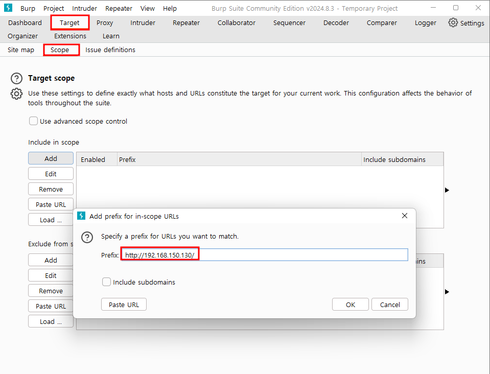This screenshot has height=374, width=490.
Task: Click the Burp icon in the dialog title
Action: (81, 216)
